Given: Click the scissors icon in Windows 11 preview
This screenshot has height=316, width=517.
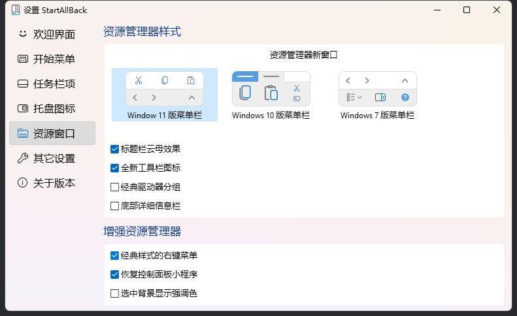Looking at the screenshot, I should pos(139,80).
